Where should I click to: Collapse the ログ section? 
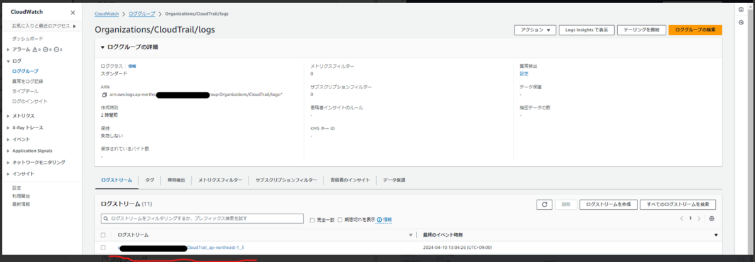(8, 61)
